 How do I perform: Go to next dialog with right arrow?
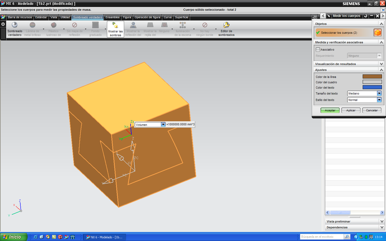coord(383,16)
